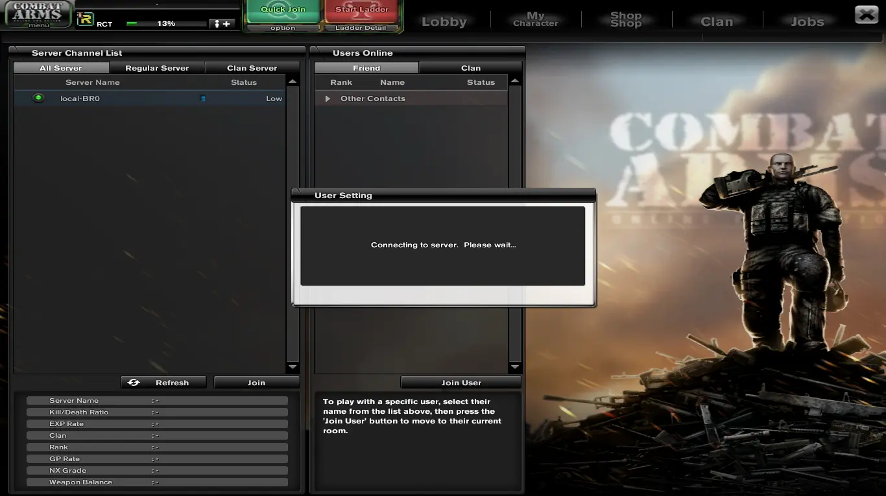886x496 pixels.
Task: Click the Kill/Death Ratio info row
Action: pos(157,412)
